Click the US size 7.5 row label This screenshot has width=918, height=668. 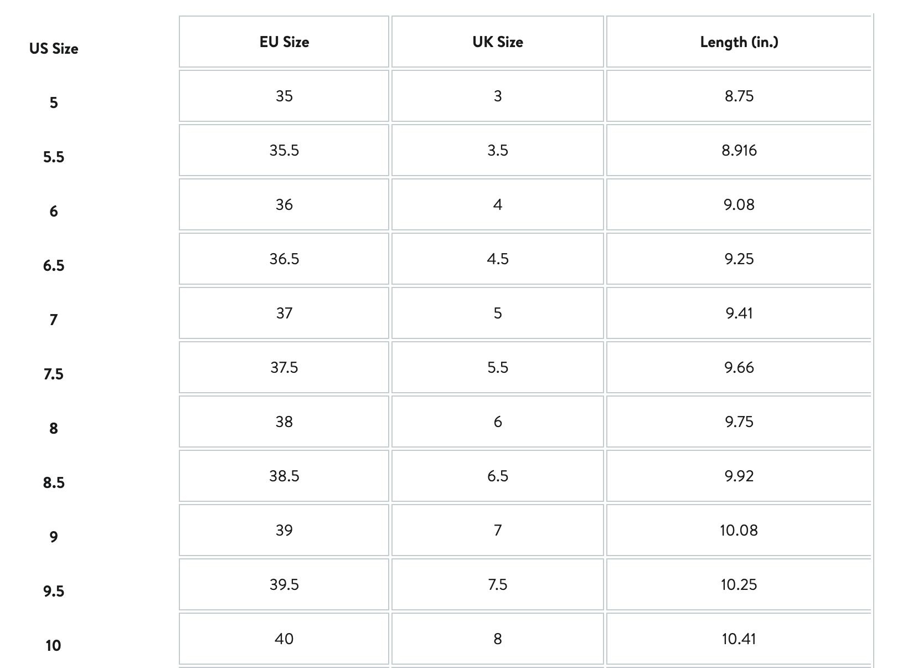pos(54,374)
